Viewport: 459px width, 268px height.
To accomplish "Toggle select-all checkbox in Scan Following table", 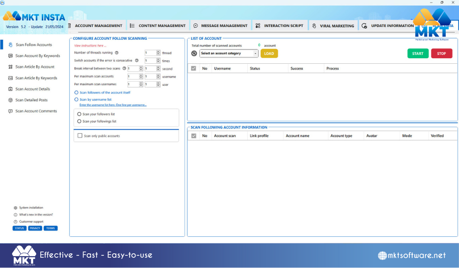I will tap(193, 136).
